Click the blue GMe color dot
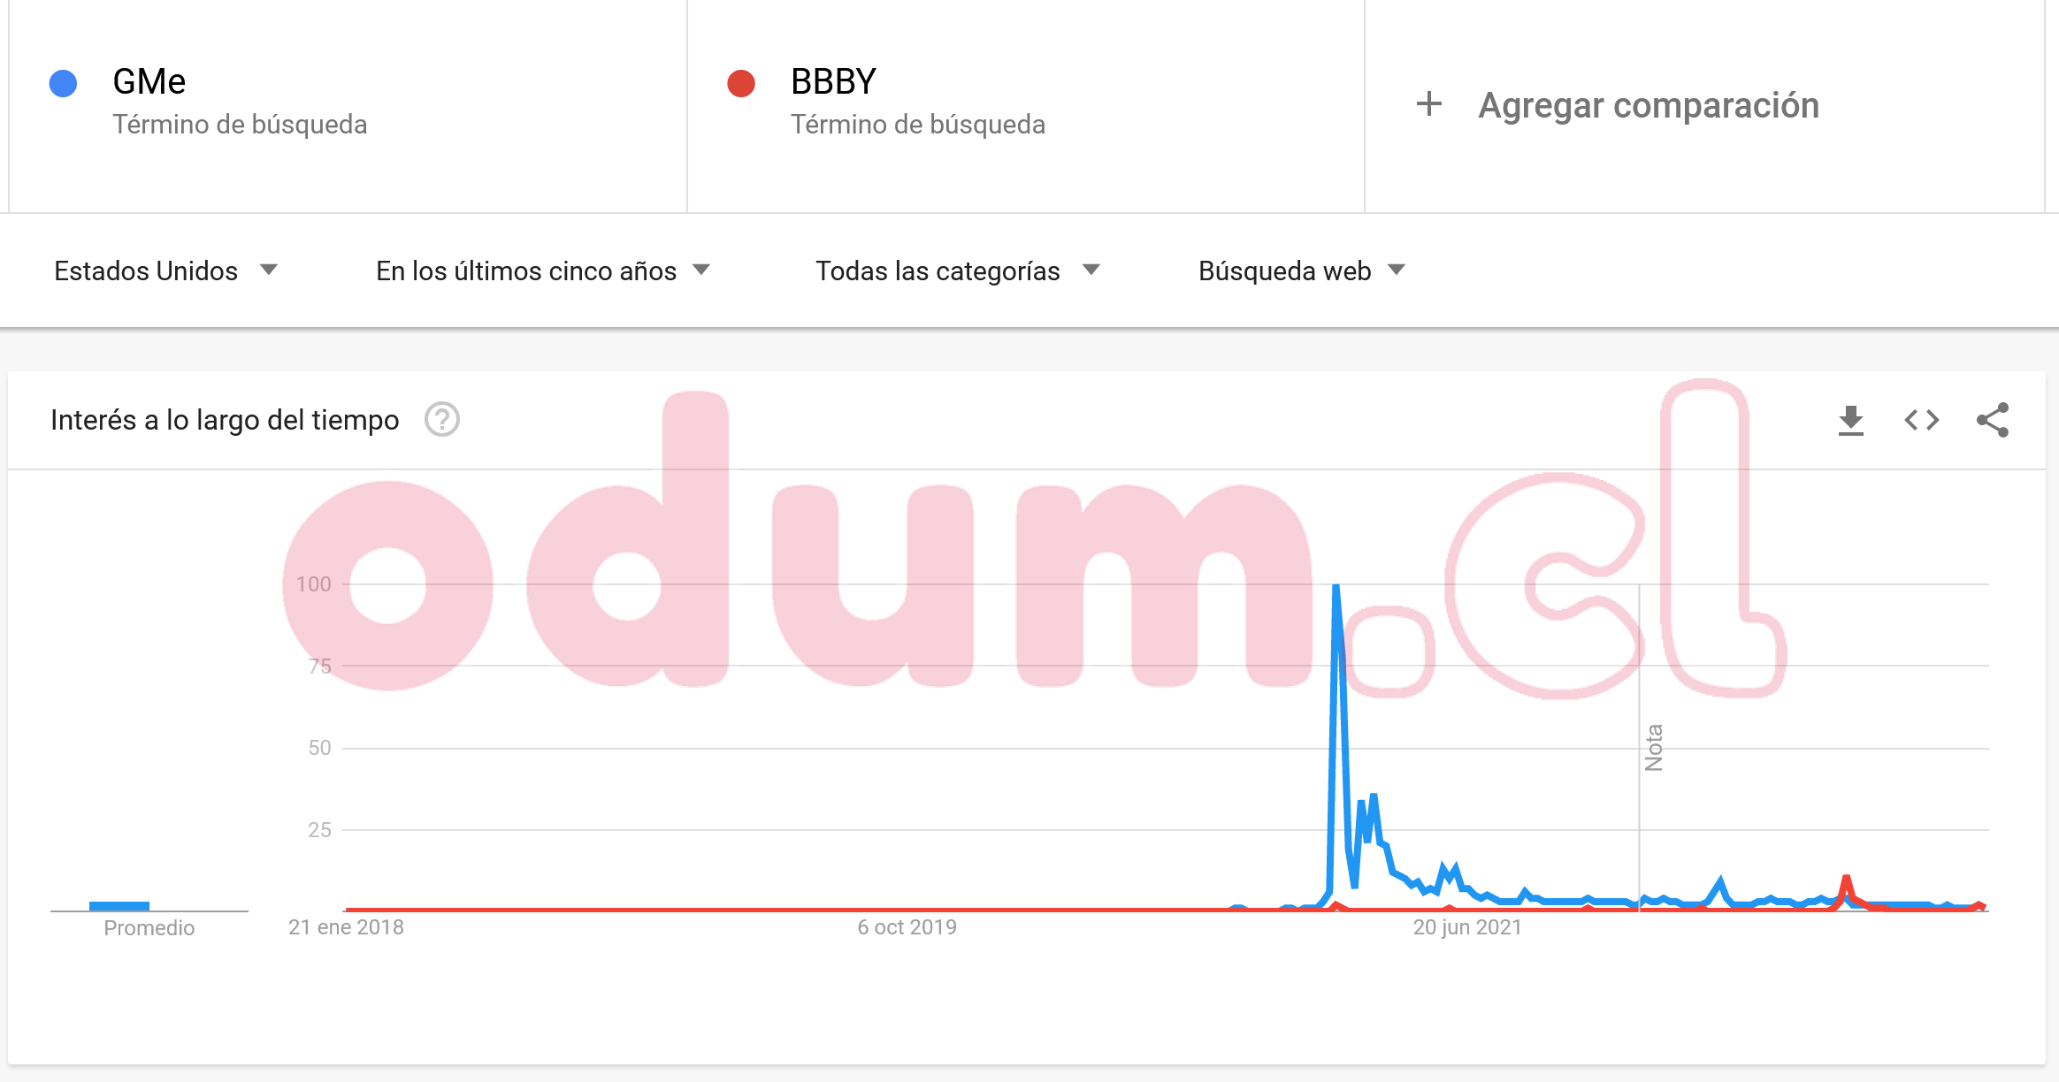 tap(63, 84)
